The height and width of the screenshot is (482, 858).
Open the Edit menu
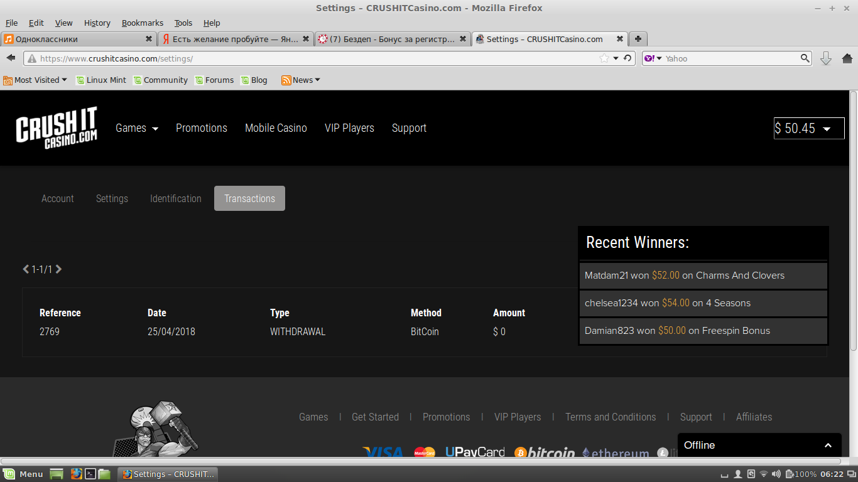(x=36, y=23)
